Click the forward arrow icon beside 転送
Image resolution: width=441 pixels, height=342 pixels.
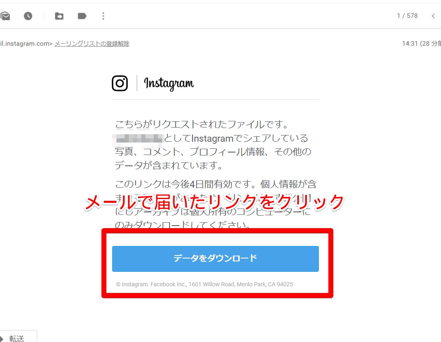pyautogui.click(x=2, y=338)
